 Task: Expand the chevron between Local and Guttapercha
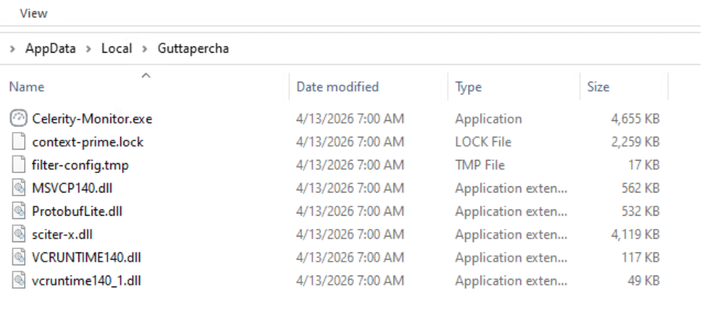click(x=144, y=48)
